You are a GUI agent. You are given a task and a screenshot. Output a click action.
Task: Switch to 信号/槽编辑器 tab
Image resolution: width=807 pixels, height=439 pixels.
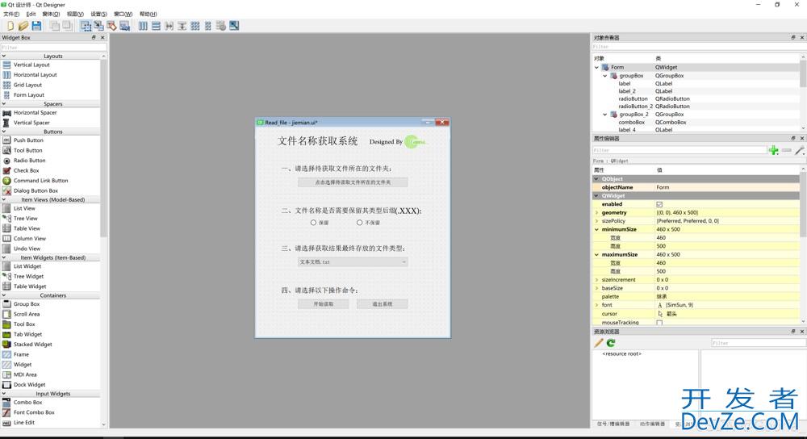click(613, 424)
